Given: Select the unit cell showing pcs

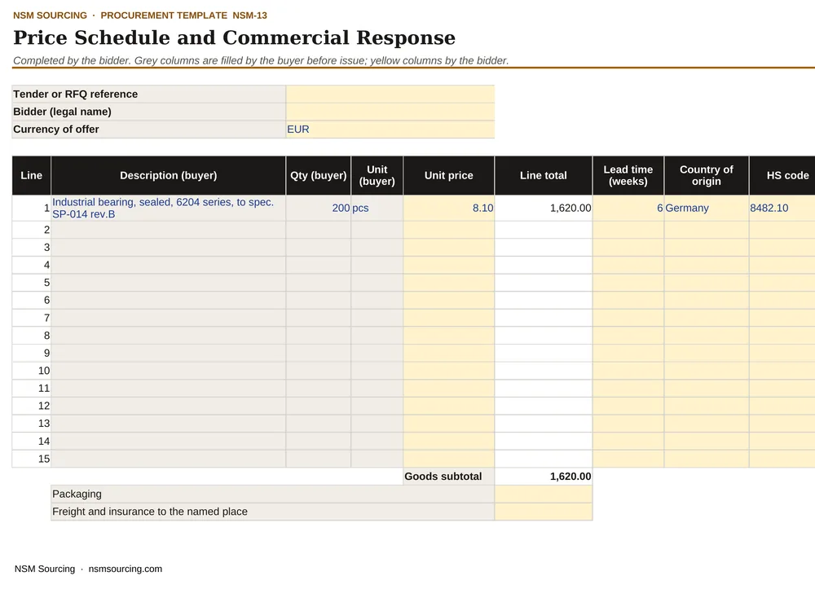Looking at the screenshot, I should tap(377, 208).
